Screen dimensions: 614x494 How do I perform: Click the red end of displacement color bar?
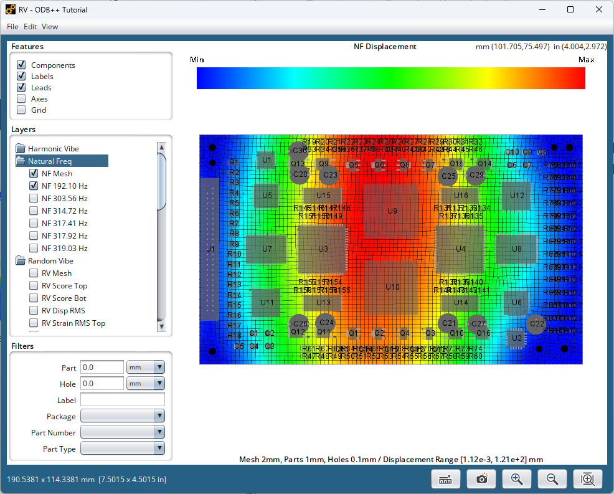pos(576,78)
